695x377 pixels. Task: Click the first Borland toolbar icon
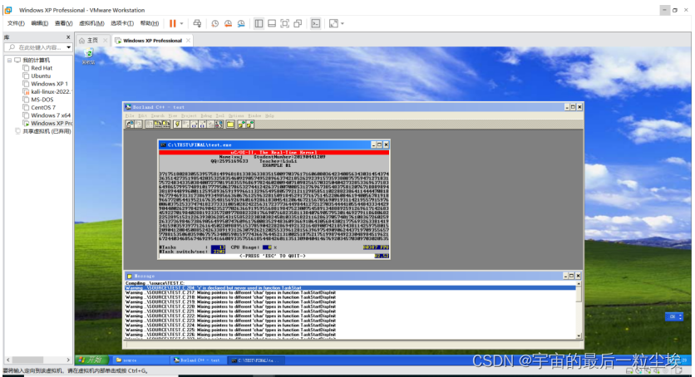tap(130, 125)
